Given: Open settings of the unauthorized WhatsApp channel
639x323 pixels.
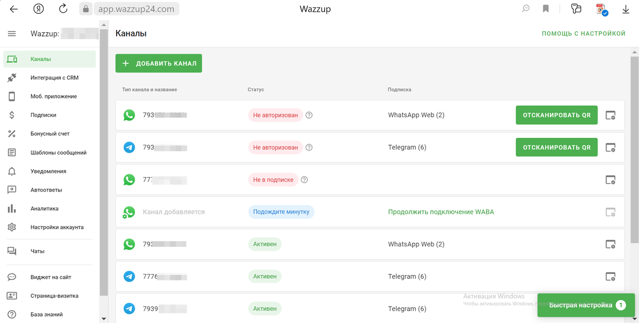Looking at the screenshot, I should pyautogui.click(x=611, y=115).
